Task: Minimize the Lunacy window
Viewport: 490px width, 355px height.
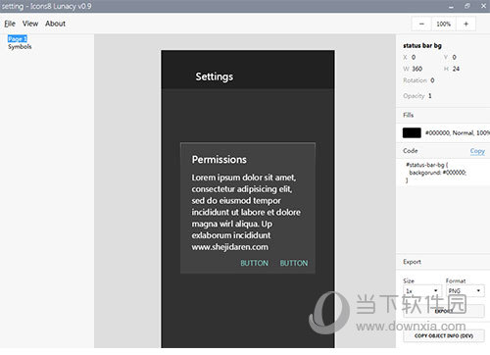Action: (451, 6)
